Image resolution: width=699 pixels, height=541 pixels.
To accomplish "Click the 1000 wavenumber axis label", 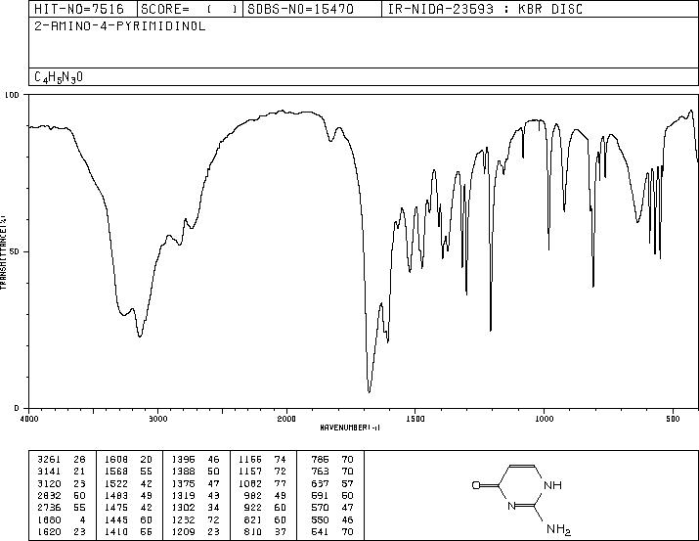I will (x=545, y=419).
